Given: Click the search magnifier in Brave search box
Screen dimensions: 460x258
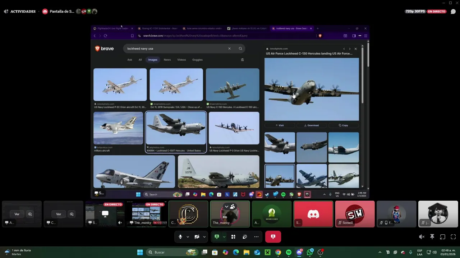Looking at the screenshot, I should (x=240, y=48).
